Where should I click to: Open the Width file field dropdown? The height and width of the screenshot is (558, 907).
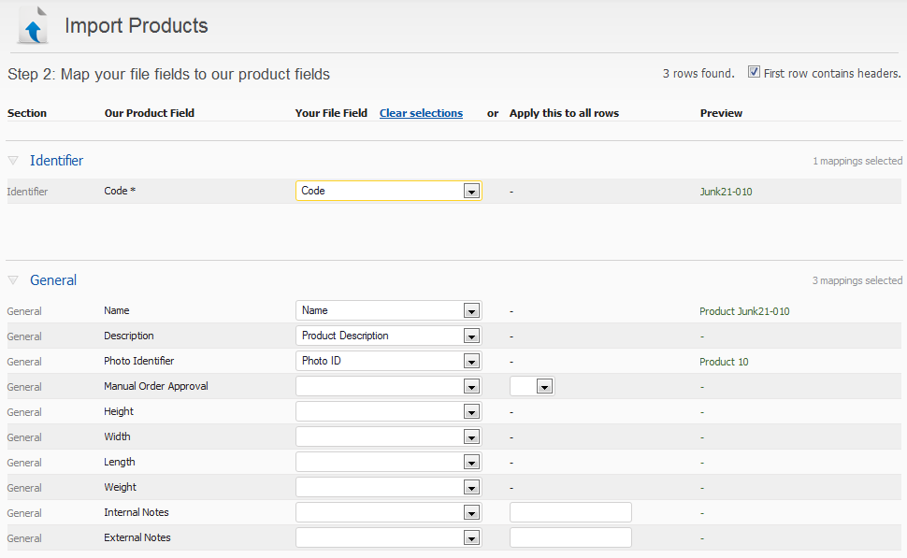coord(389,436)
